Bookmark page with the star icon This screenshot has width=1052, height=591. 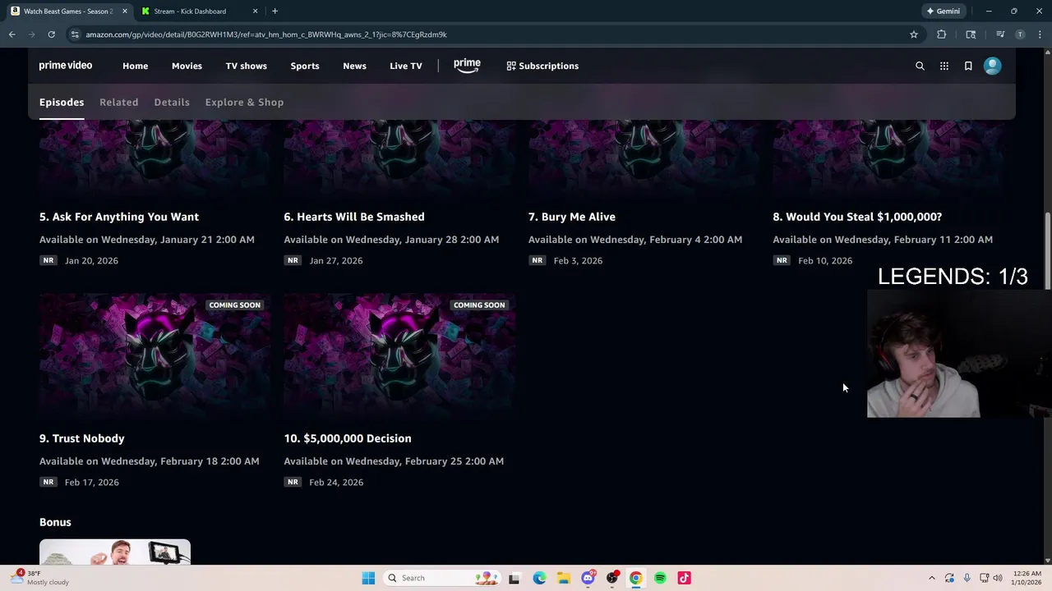913,34
